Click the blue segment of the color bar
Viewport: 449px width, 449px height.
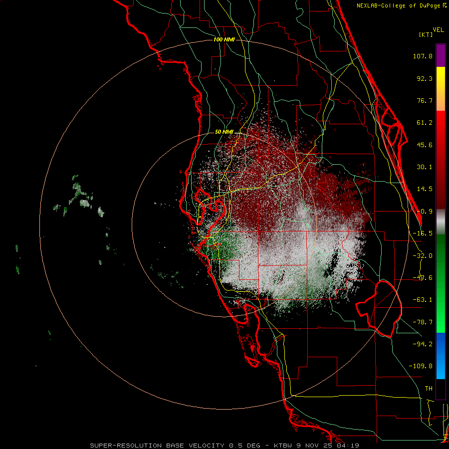pos(441,356)
